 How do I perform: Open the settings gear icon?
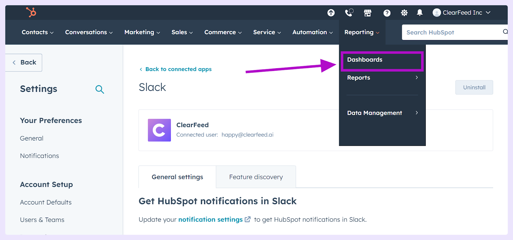pyautogui.click(x=404, y=13)
